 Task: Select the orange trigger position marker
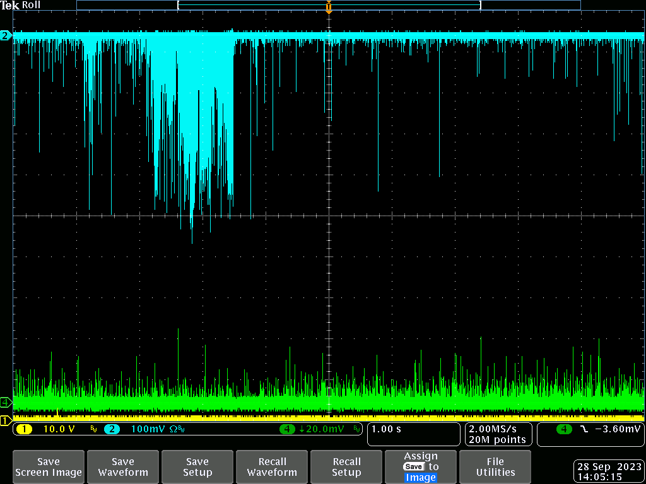[329, 8]
